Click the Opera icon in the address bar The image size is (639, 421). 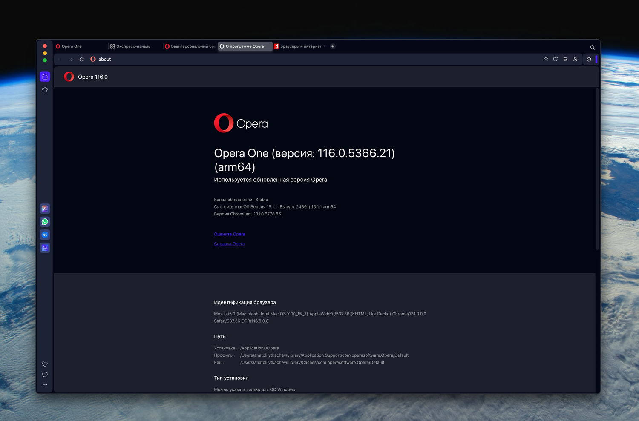[93, 60]
